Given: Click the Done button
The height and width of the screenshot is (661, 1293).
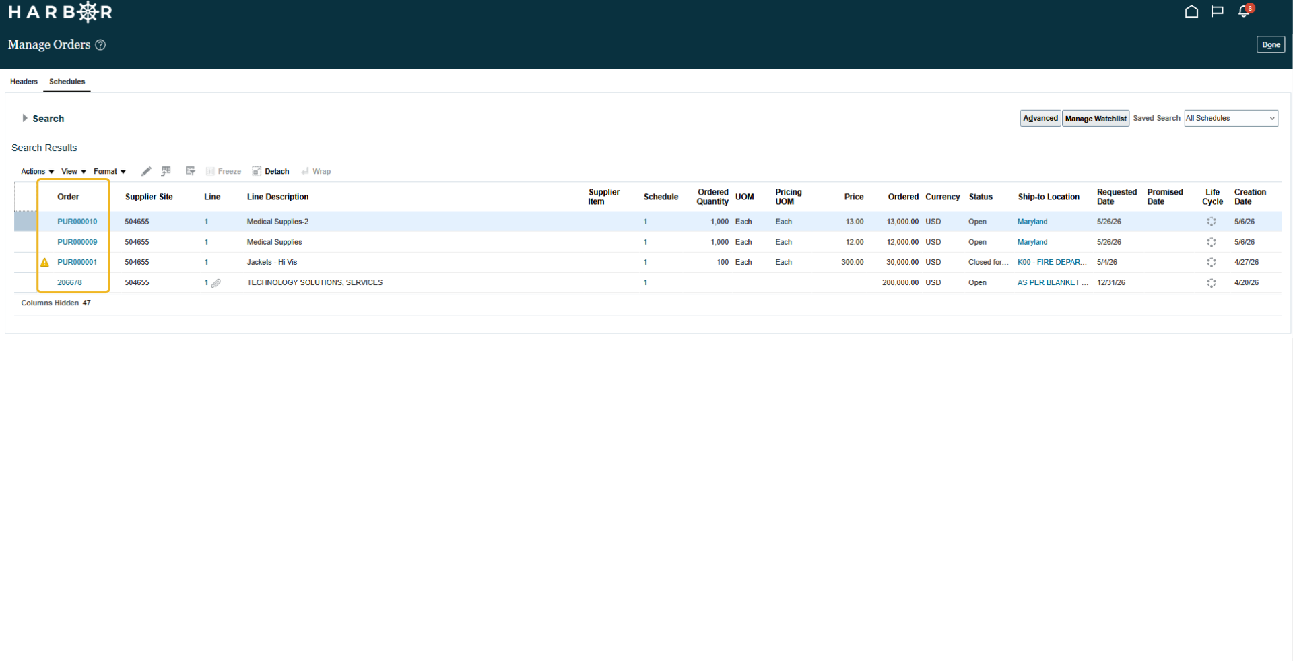Looking at the screenshot, I should tap(1271, 45).
